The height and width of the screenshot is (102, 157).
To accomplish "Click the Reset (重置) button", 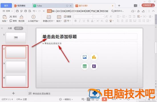I will click(67, 16).
